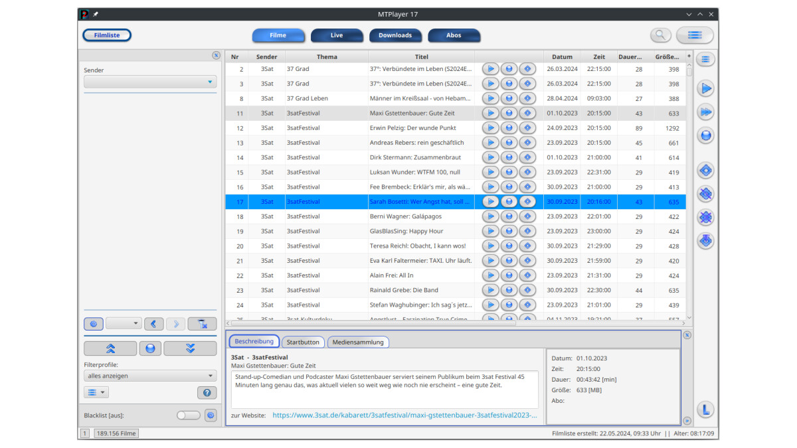
Task: Click the large L button at bottom right
Action: point(705,410)
